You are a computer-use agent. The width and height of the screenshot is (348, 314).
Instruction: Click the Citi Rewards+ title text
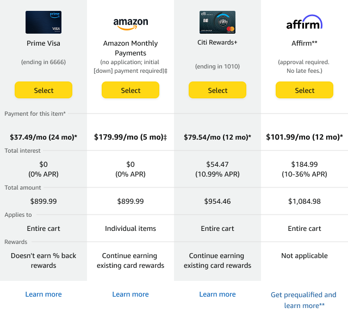tap(217, 42)
